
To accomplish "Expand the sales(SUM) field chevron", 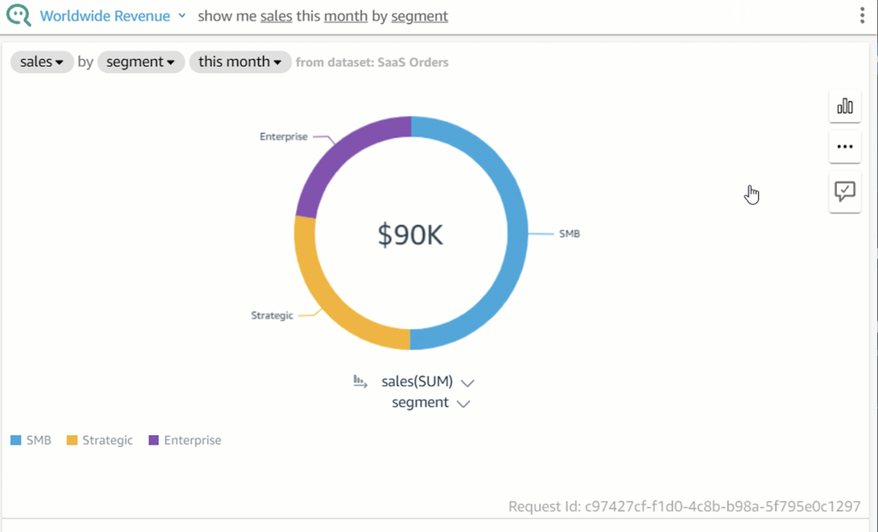I will (x=467, y=383).
